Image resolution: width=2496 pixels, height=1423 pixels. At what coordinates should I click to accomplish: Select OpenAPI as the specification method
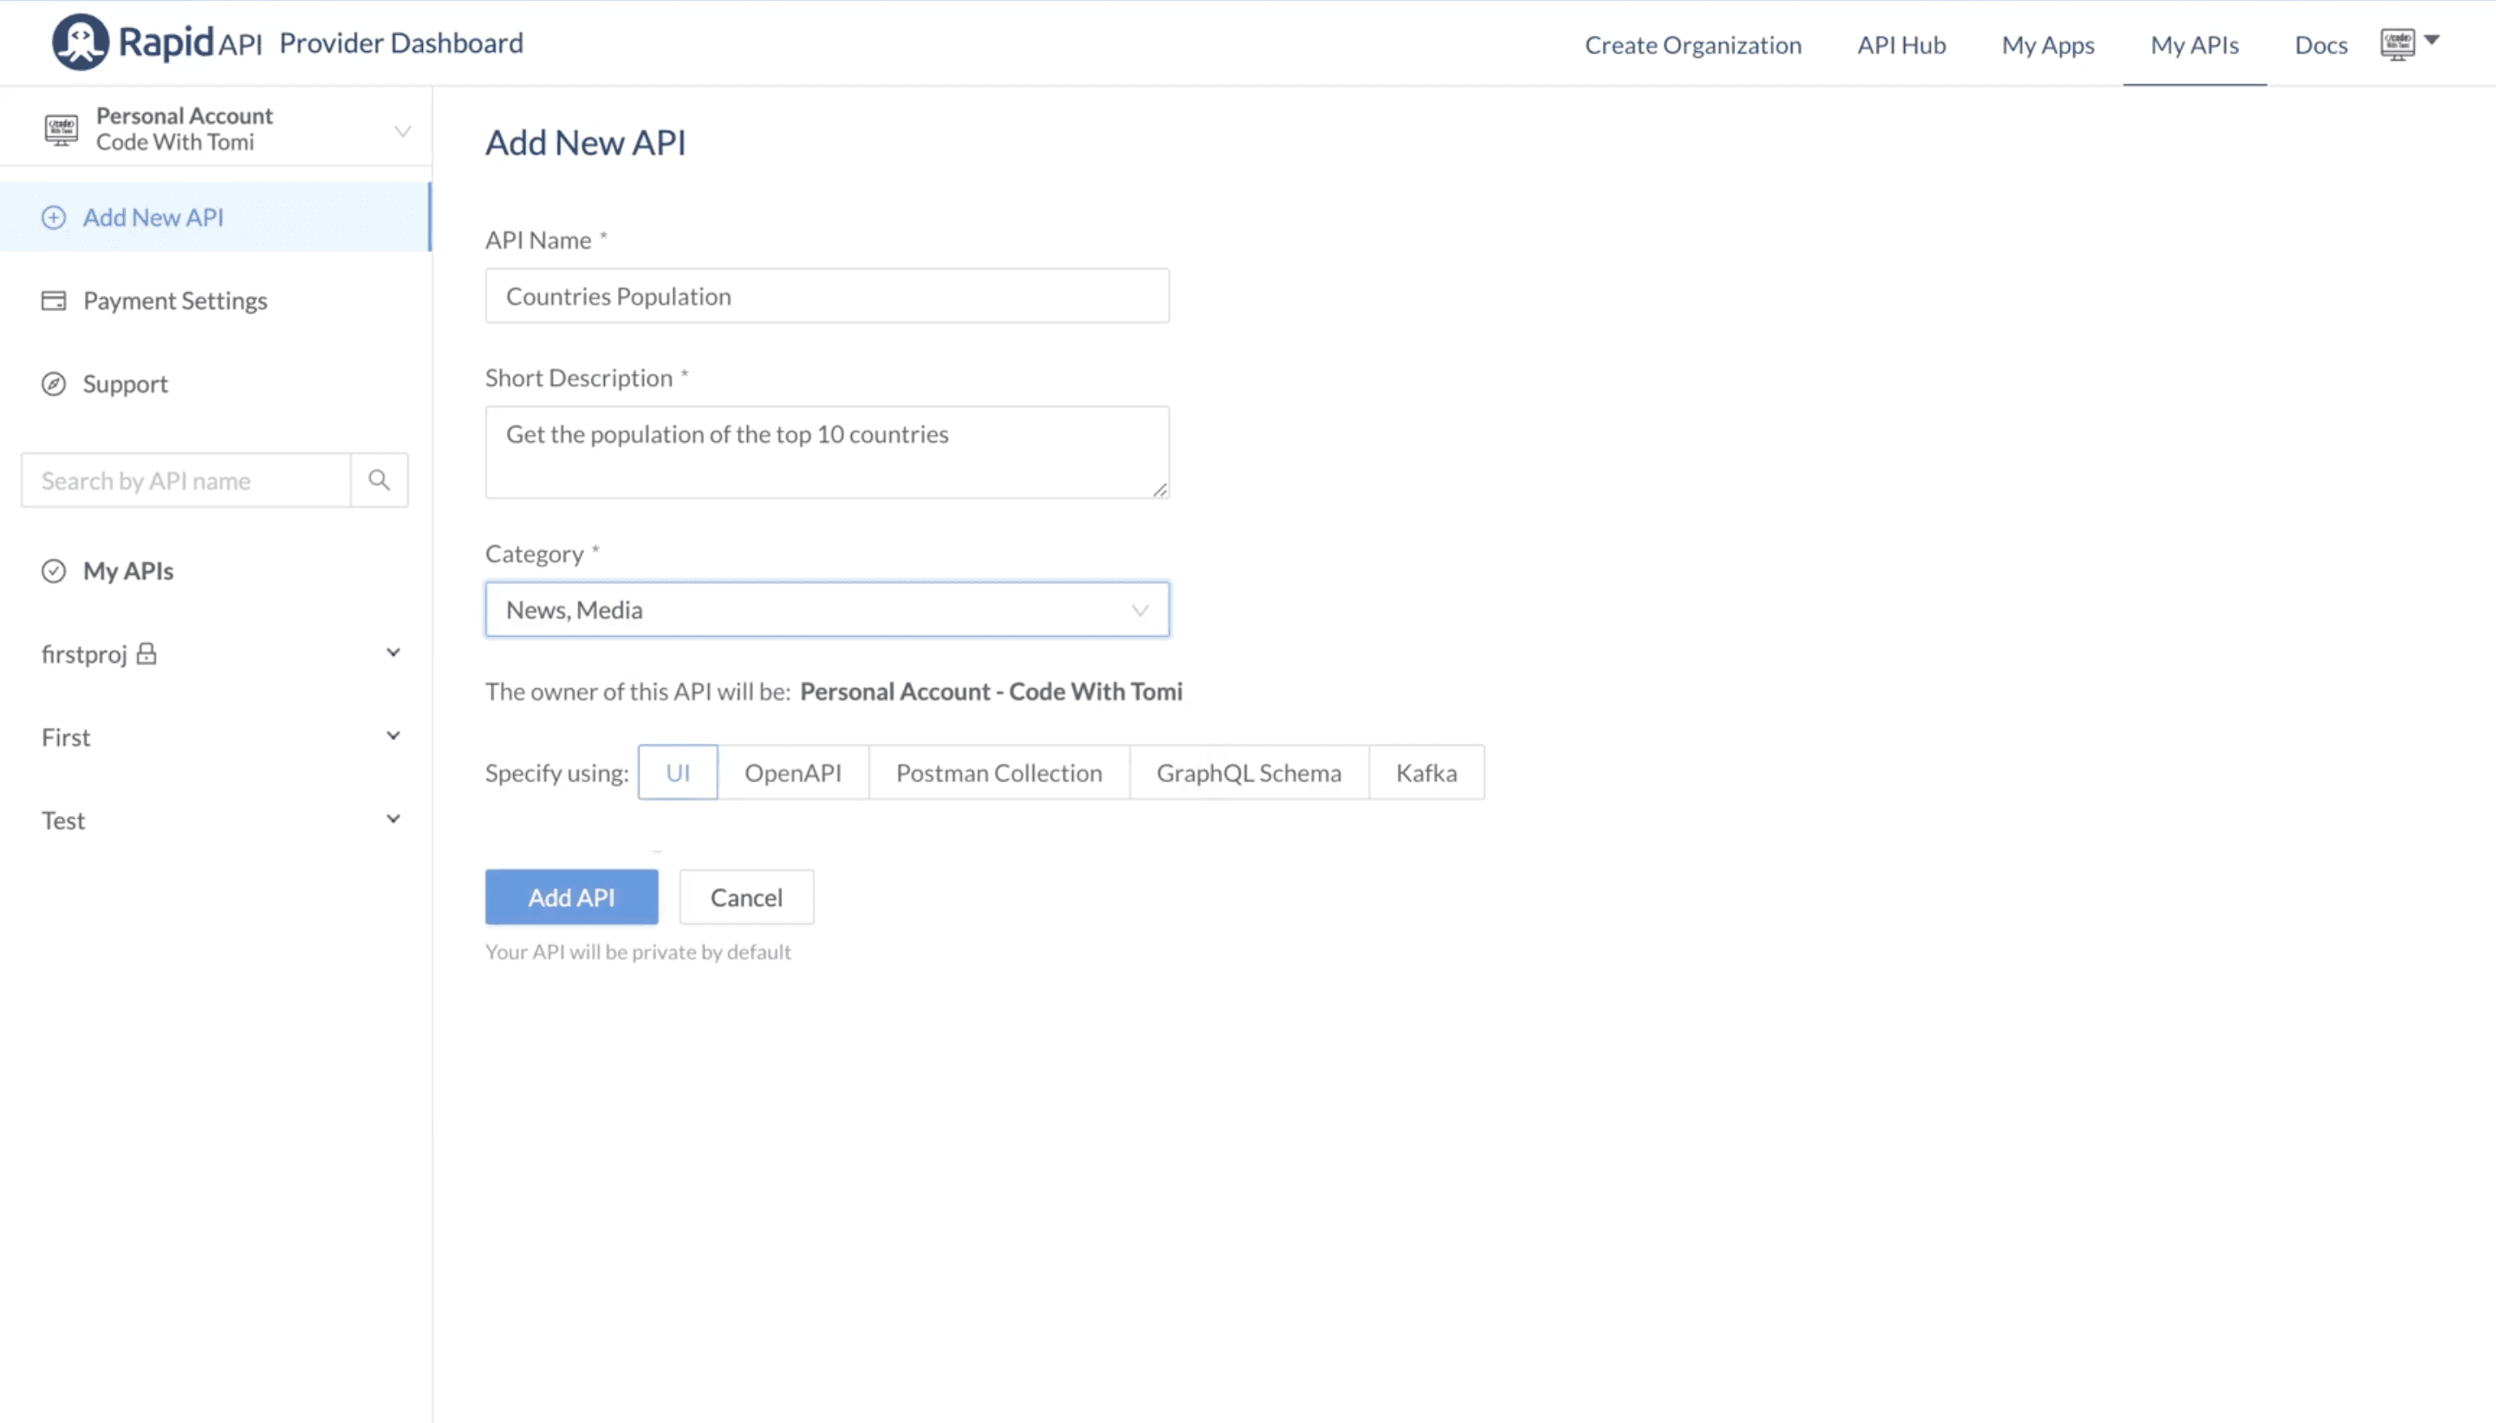793,772
